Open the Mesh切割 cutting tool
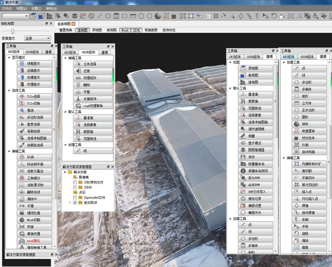Image resolution: width=332 pixels, height=267 pixels. click(x=35, y=220)
